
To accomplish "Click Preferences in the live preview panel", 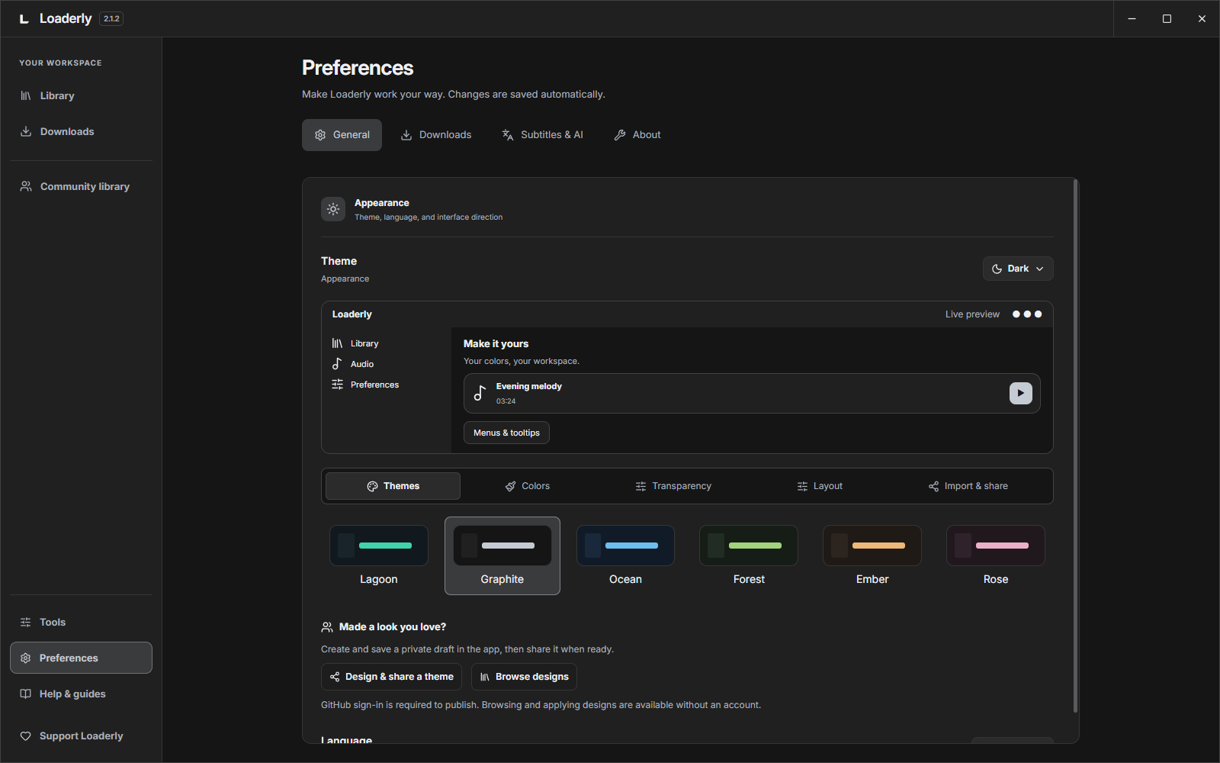I will pos(365,385).
